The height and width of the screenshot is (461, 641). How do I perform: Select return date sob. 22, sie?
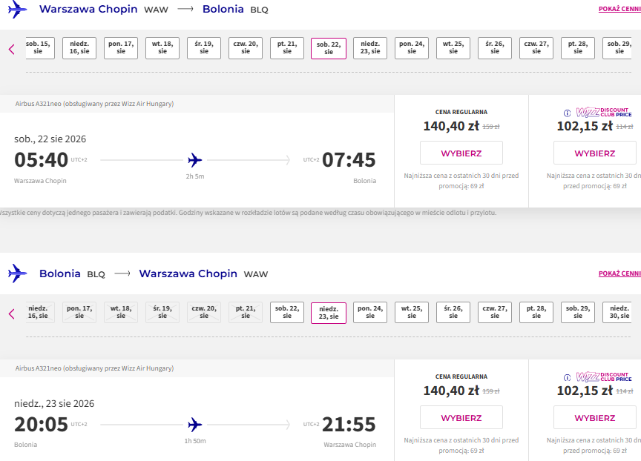(x=287, y=313)
